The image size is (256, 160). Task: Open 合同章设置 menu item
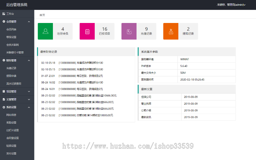coord(13,138)
